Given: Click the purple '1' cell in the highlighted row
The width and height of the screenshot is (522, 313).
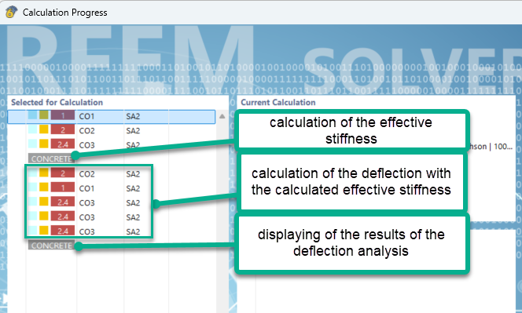Looking at the screenshot, I should [x=63, y=116].
